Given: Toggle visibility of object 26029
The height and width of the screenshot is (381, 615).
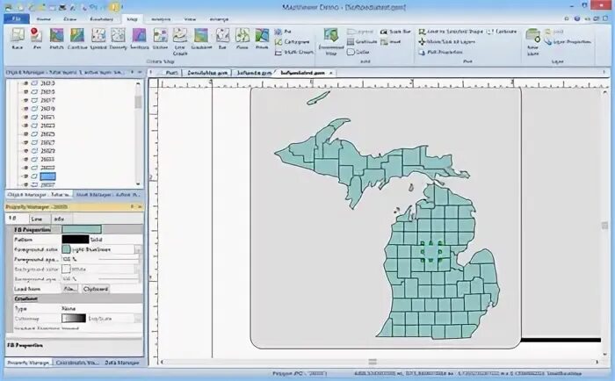Looking at the screenshot, I should click(x=25, y=151).
